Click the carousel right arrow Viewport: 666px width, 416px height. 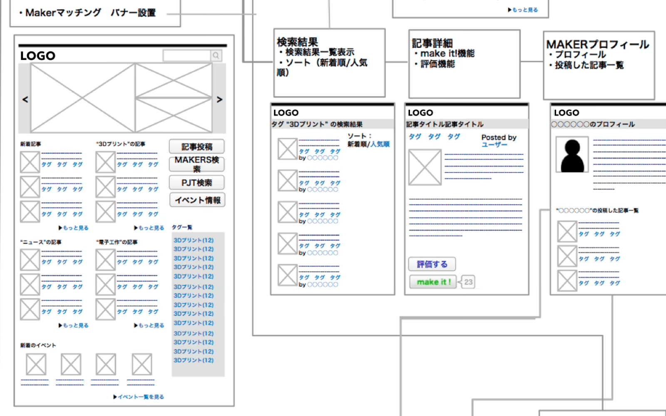pyautogui.click(x=219, y=99)
